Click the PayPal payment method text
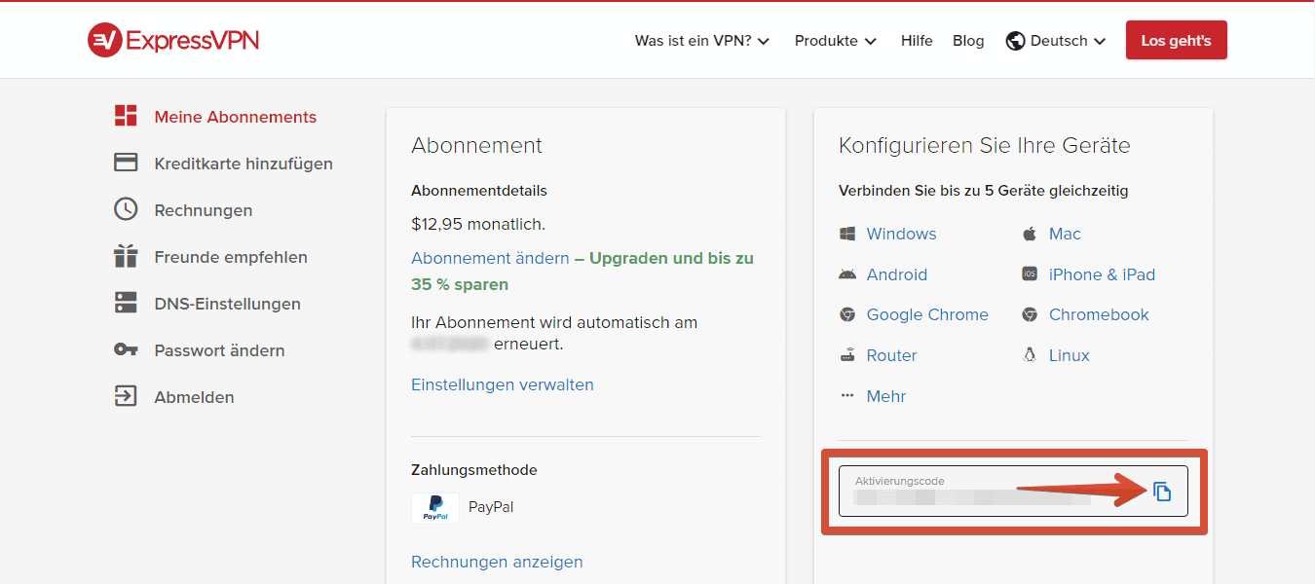This screenshot has height=584, width=1315. point(491,507)
